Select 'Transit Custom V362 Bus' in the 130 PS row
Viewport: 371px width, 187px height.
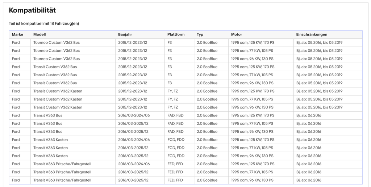[55, 83]
